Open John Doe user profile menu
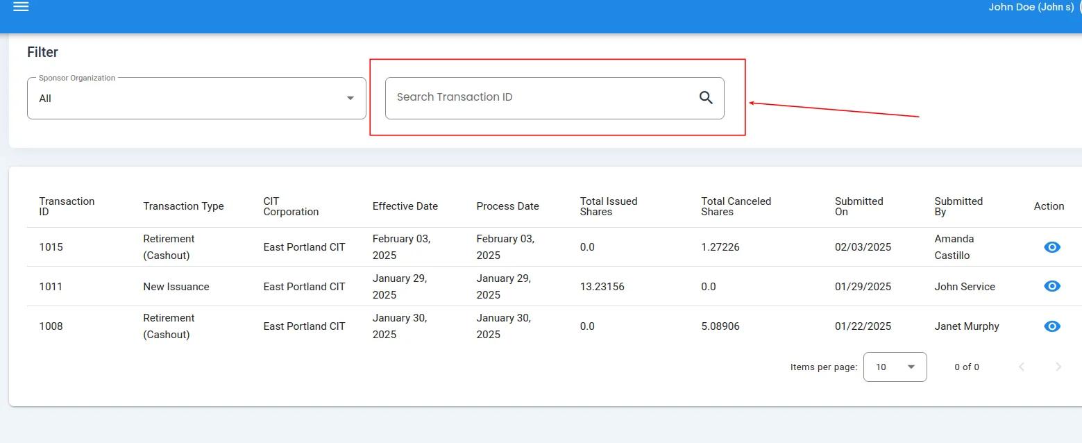The height and width of the screenshot is (443, 1082). point(1031,8)
